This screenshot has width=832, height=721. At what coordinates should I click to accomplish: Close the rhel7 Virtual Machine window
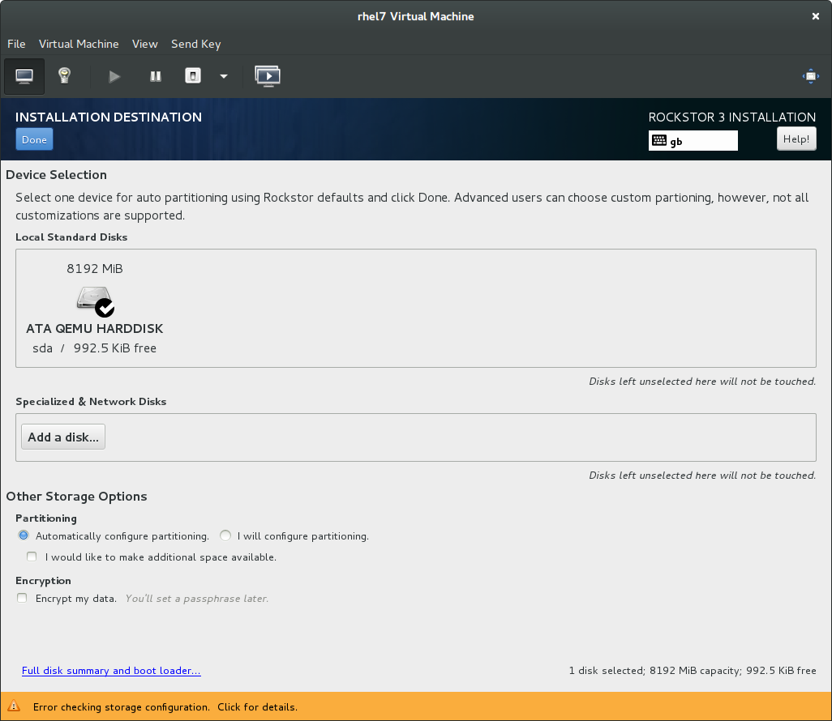coord(816,16)
